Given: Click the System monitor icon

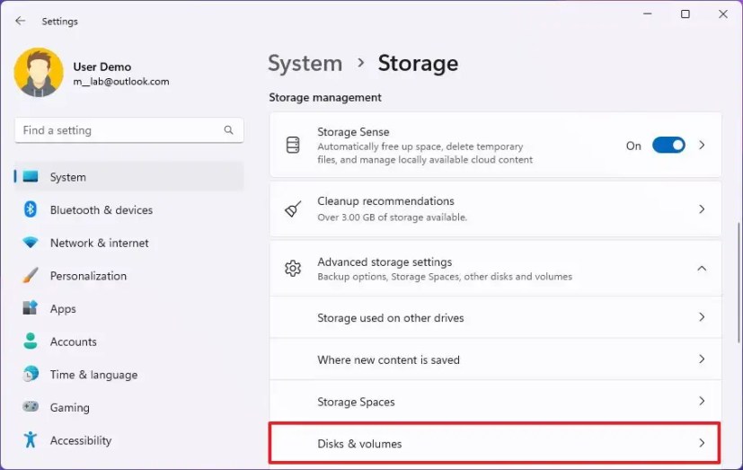Looking at the screenshot, I should [31, 176].
